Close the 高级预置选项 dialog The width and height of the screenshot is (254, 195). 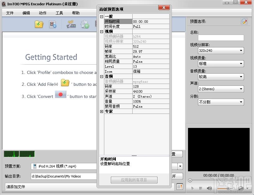tap(164, 7)
